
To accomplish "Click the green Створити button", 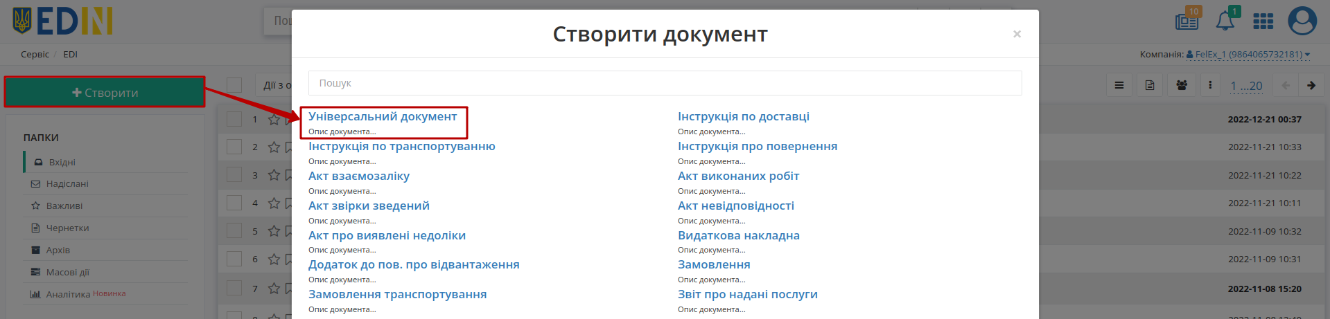I will (x=105, y=92).
